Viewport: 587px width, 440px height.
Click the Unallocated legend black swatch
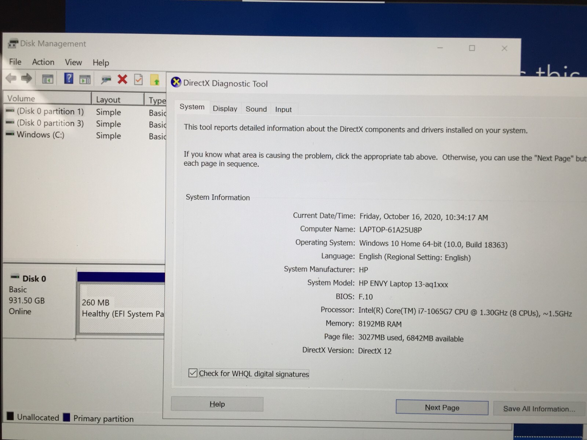click(10, 416)
